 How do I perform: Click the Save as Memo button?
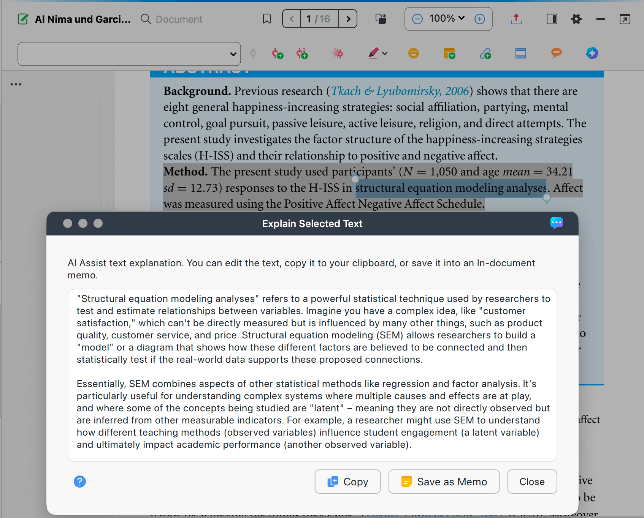coord(444,482)
